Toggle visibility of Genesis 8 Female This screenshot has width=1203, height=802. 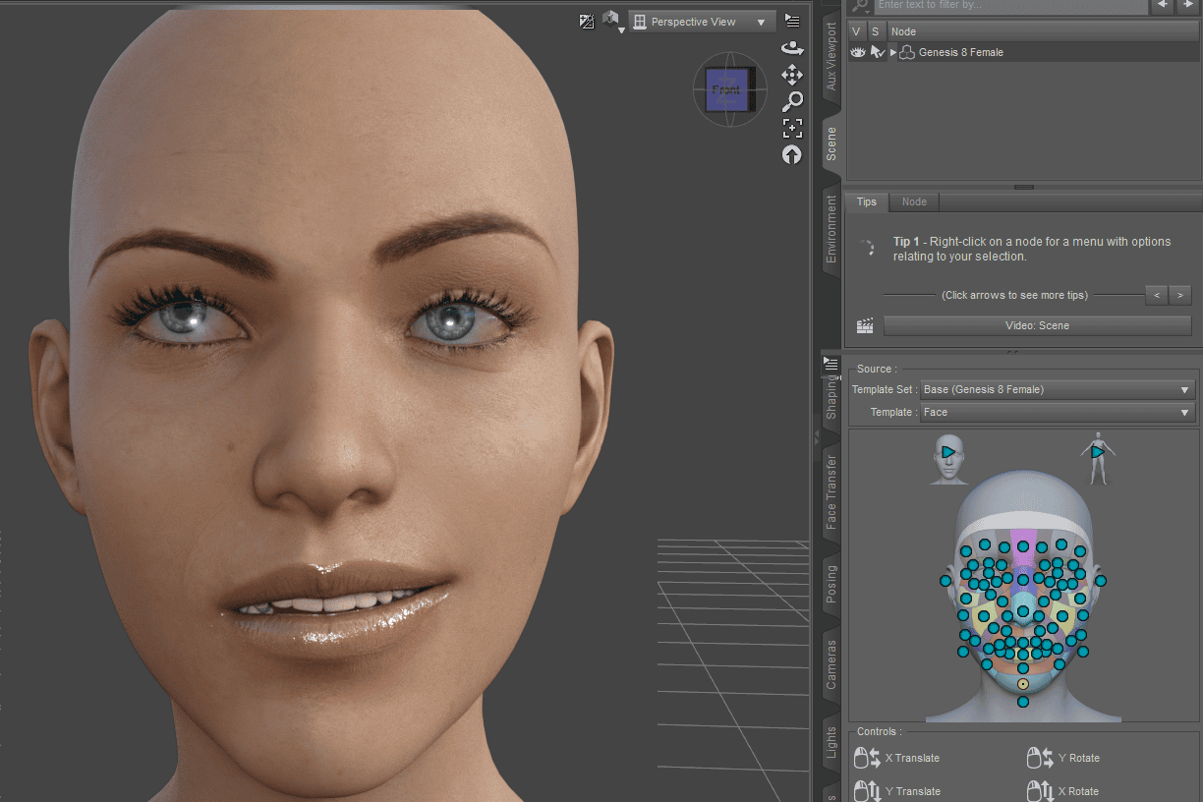pyautogui.click(x=857, y=52)
